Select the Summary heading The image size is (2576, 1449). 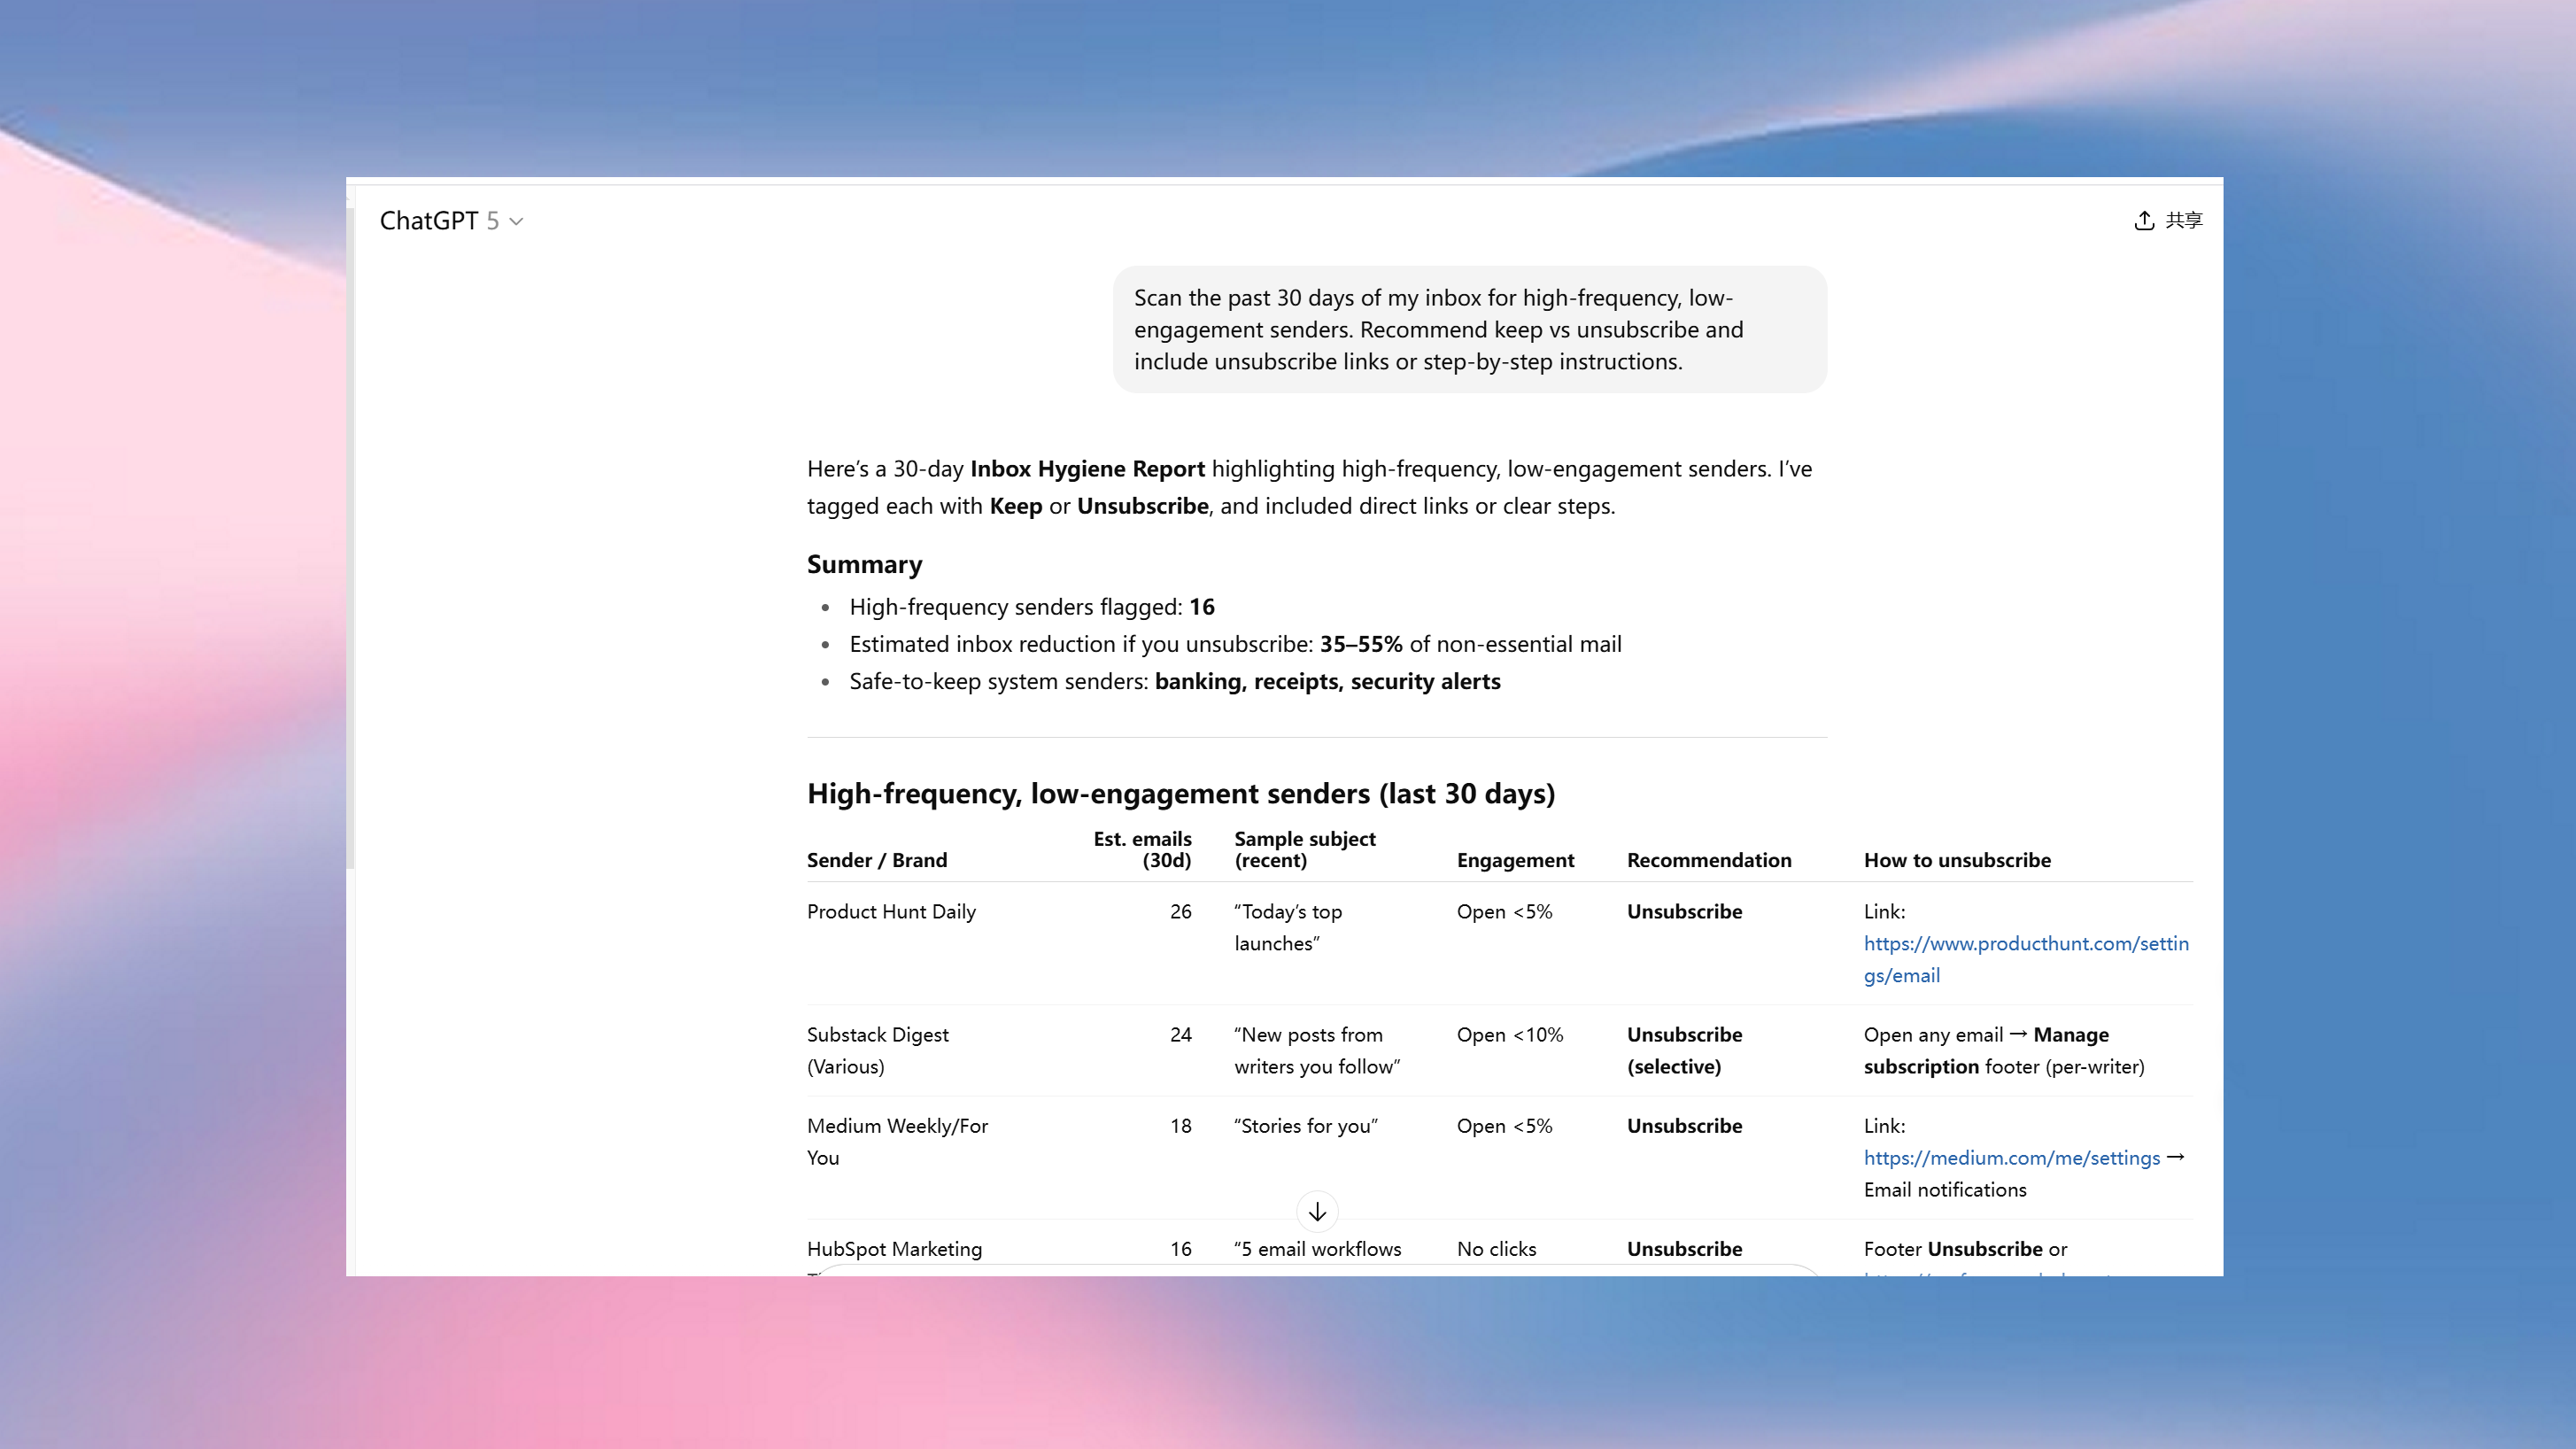click(864, 564)
